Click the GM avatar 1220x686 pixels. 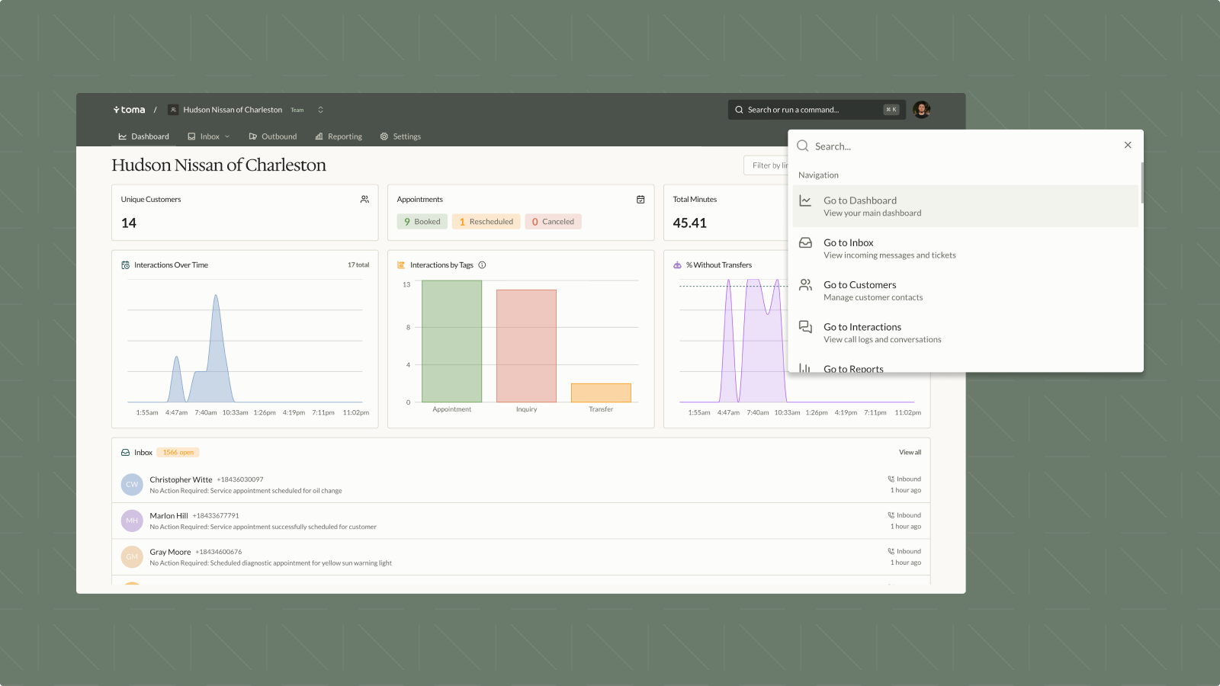pyautogui.click(x=132, y=557)
